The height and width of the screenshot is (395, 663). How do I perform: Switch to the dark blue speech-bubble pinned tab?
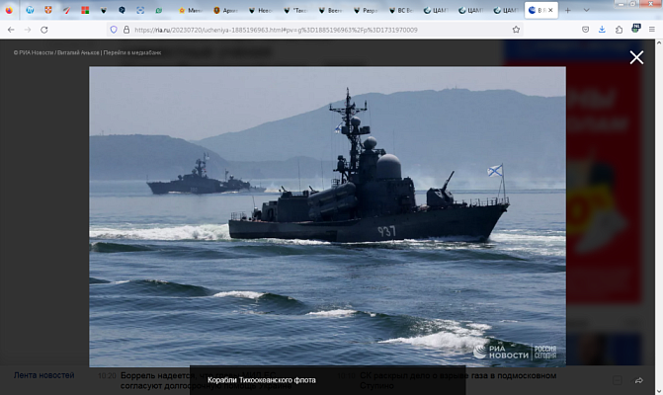click(x=122, y=10)
